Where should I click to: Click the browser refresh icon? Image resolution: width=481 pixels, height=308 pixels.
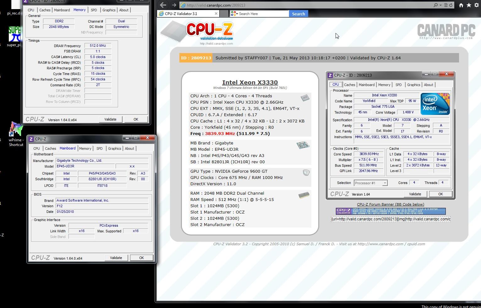point(451,5)
